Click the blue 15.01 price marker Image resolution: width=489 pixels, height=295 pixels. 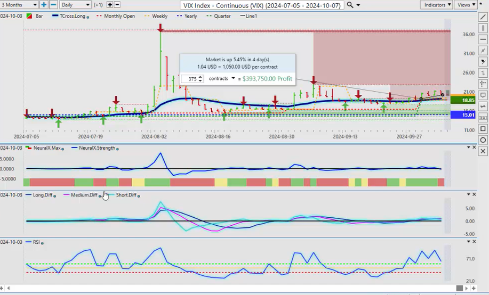tap(463, 115)
